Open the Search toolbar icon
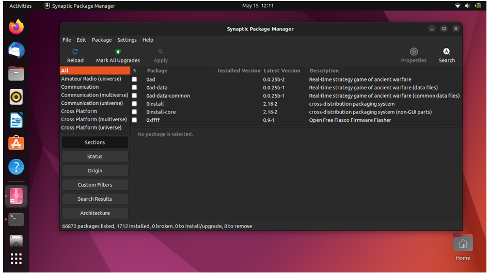The image size is (489, 273). point(447,52)
